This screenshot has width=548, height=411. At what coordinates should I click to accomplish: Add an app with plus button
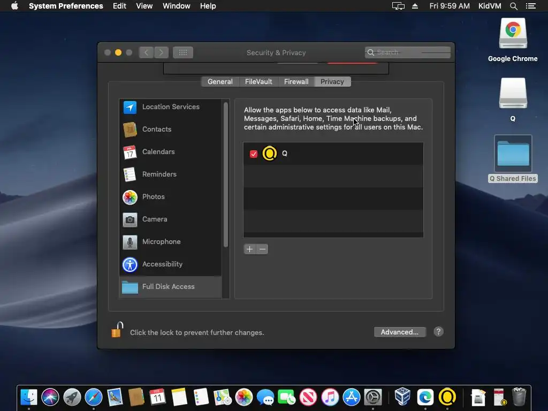coord(249,249)
